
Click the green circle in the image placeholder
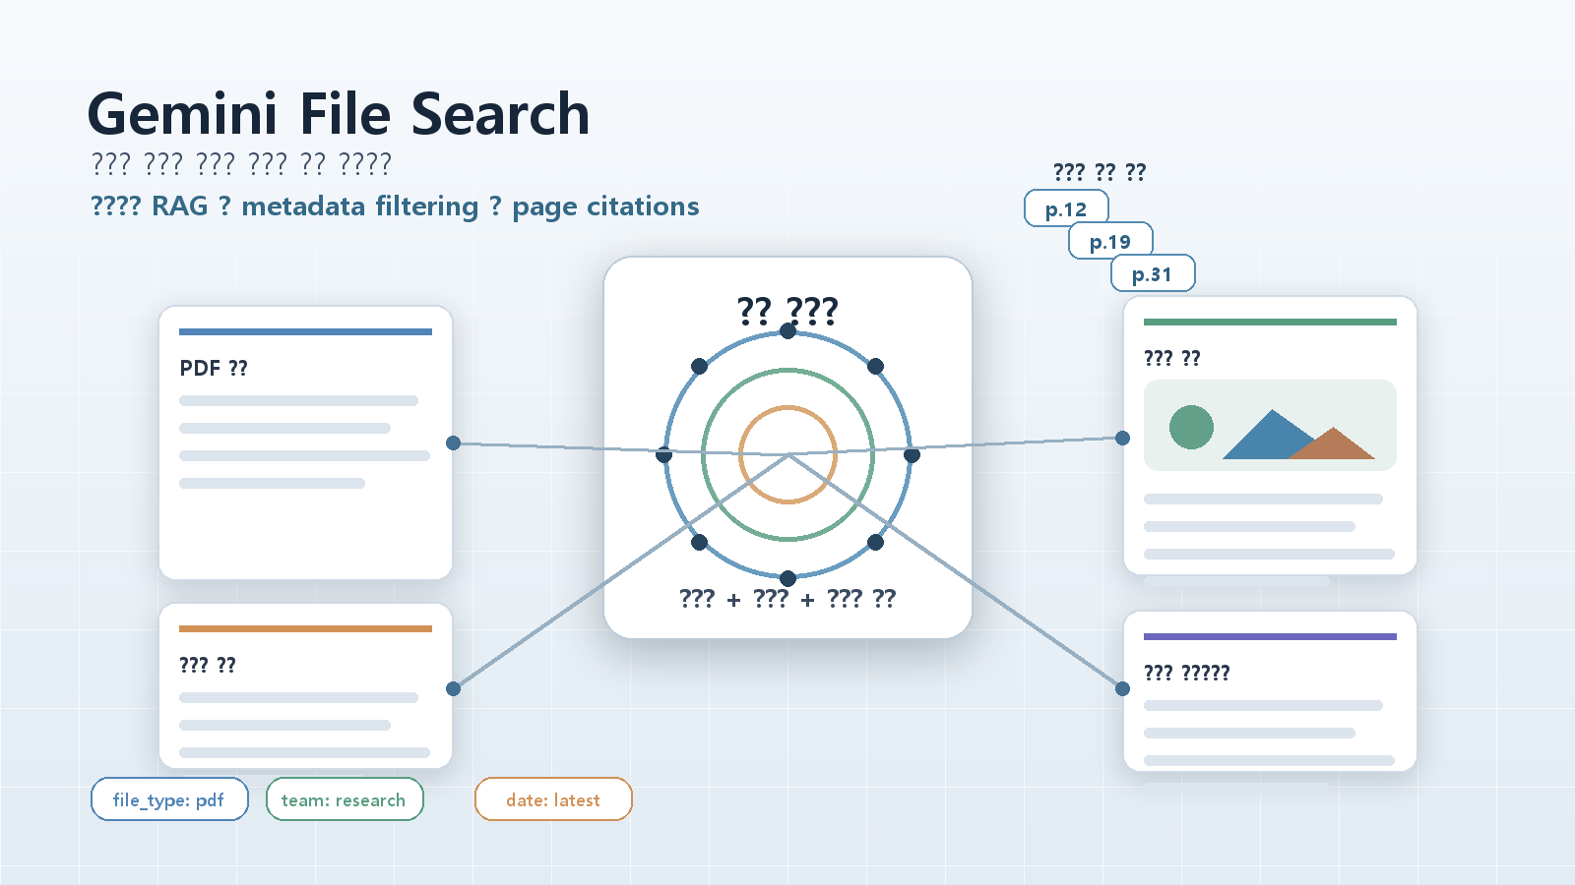coord(1191,427)
